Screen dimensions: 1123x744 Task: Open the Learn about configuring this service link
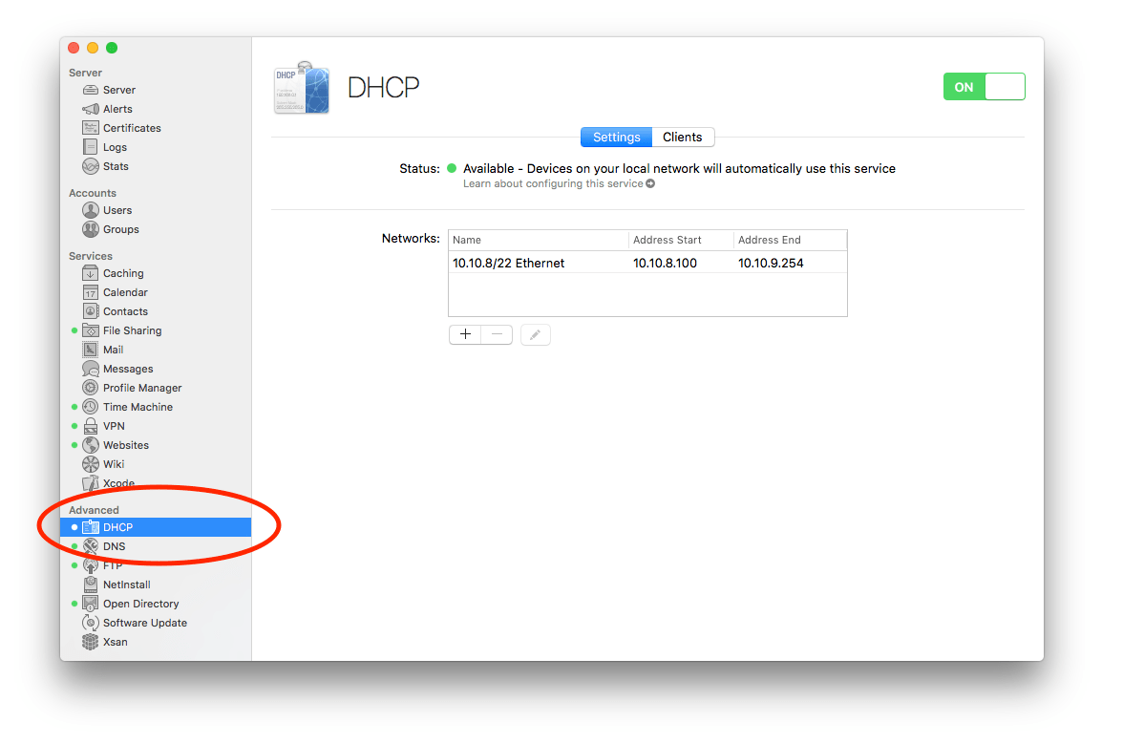554,183
